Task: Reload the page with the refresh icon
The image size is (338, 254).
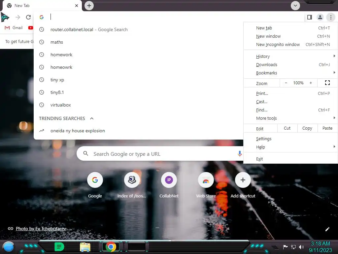Action: (x=28, y=17)
